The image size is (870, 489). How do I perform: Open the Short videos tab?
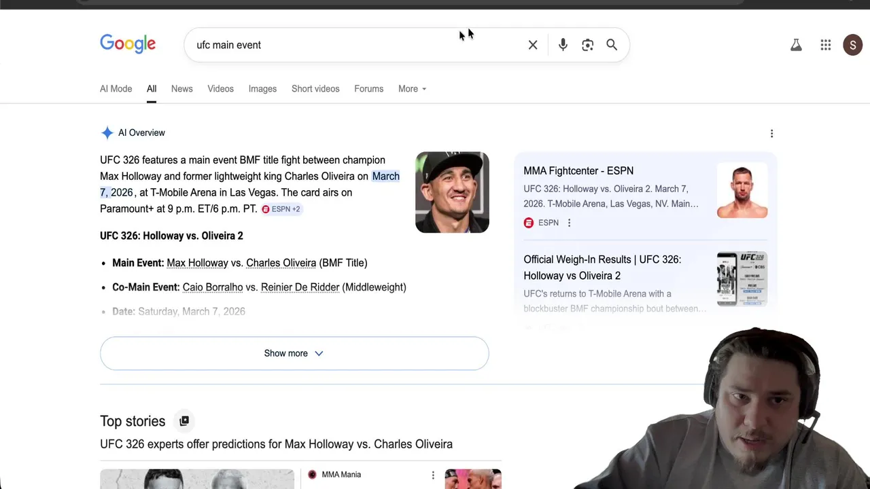tap(315, 89)
